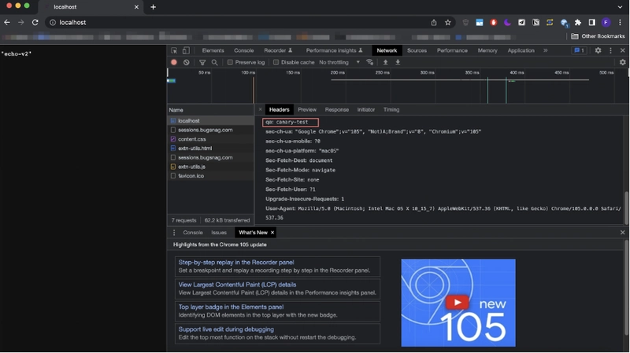Clear the network log
630x353 pixels.
point(186,62)
